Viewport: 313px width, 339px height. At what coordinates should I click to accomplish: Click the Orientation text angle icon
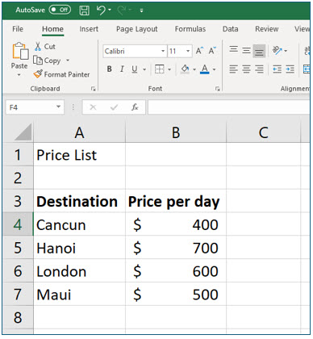[x=278, y=50]
